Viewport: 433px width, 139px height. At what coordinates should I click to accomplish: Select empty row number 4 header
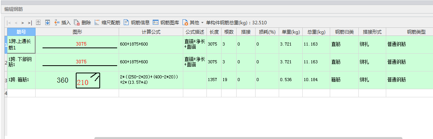[x=6, y=93]
